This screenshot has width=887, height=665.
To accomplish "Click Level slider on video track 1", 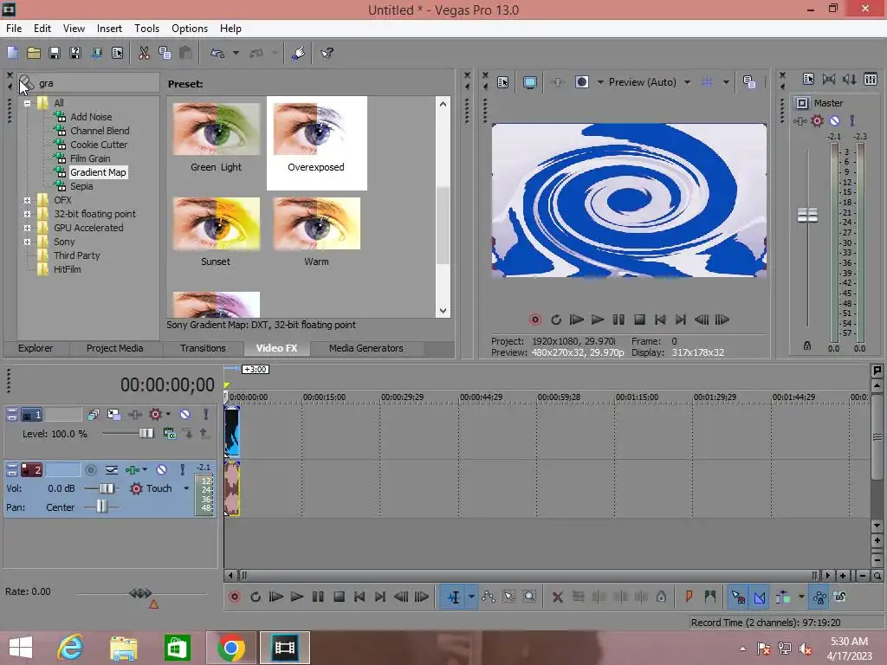I will click(146, 434).
